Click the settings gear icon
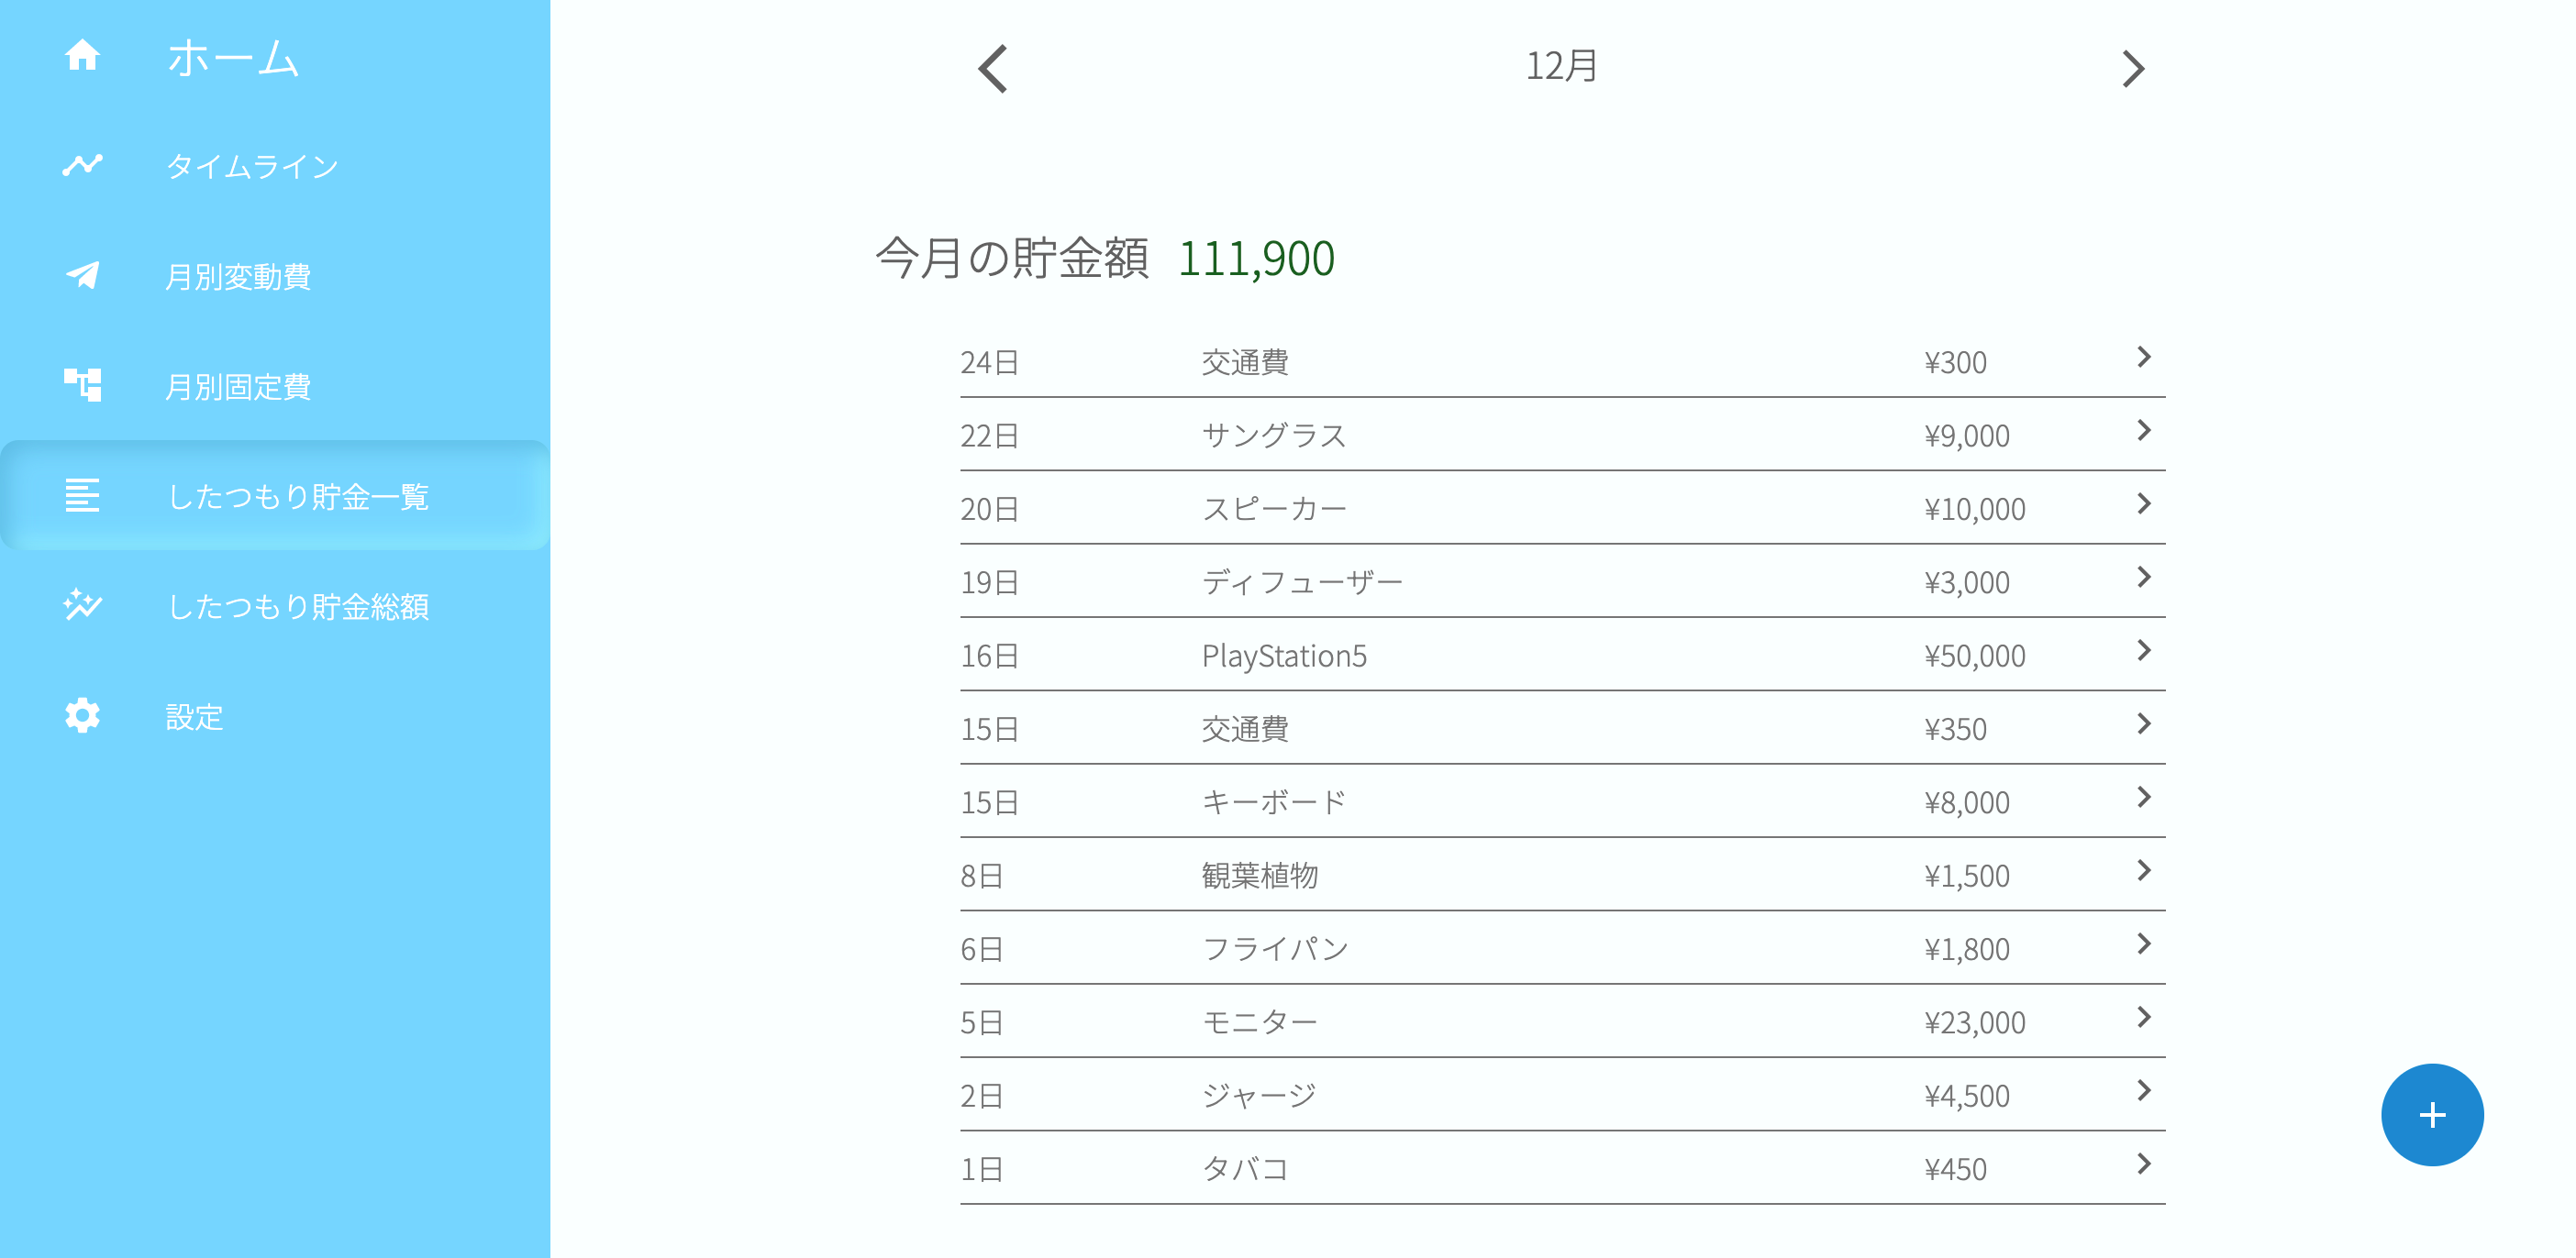This screenshot has width=2576, height=1258. click(83, 715)
